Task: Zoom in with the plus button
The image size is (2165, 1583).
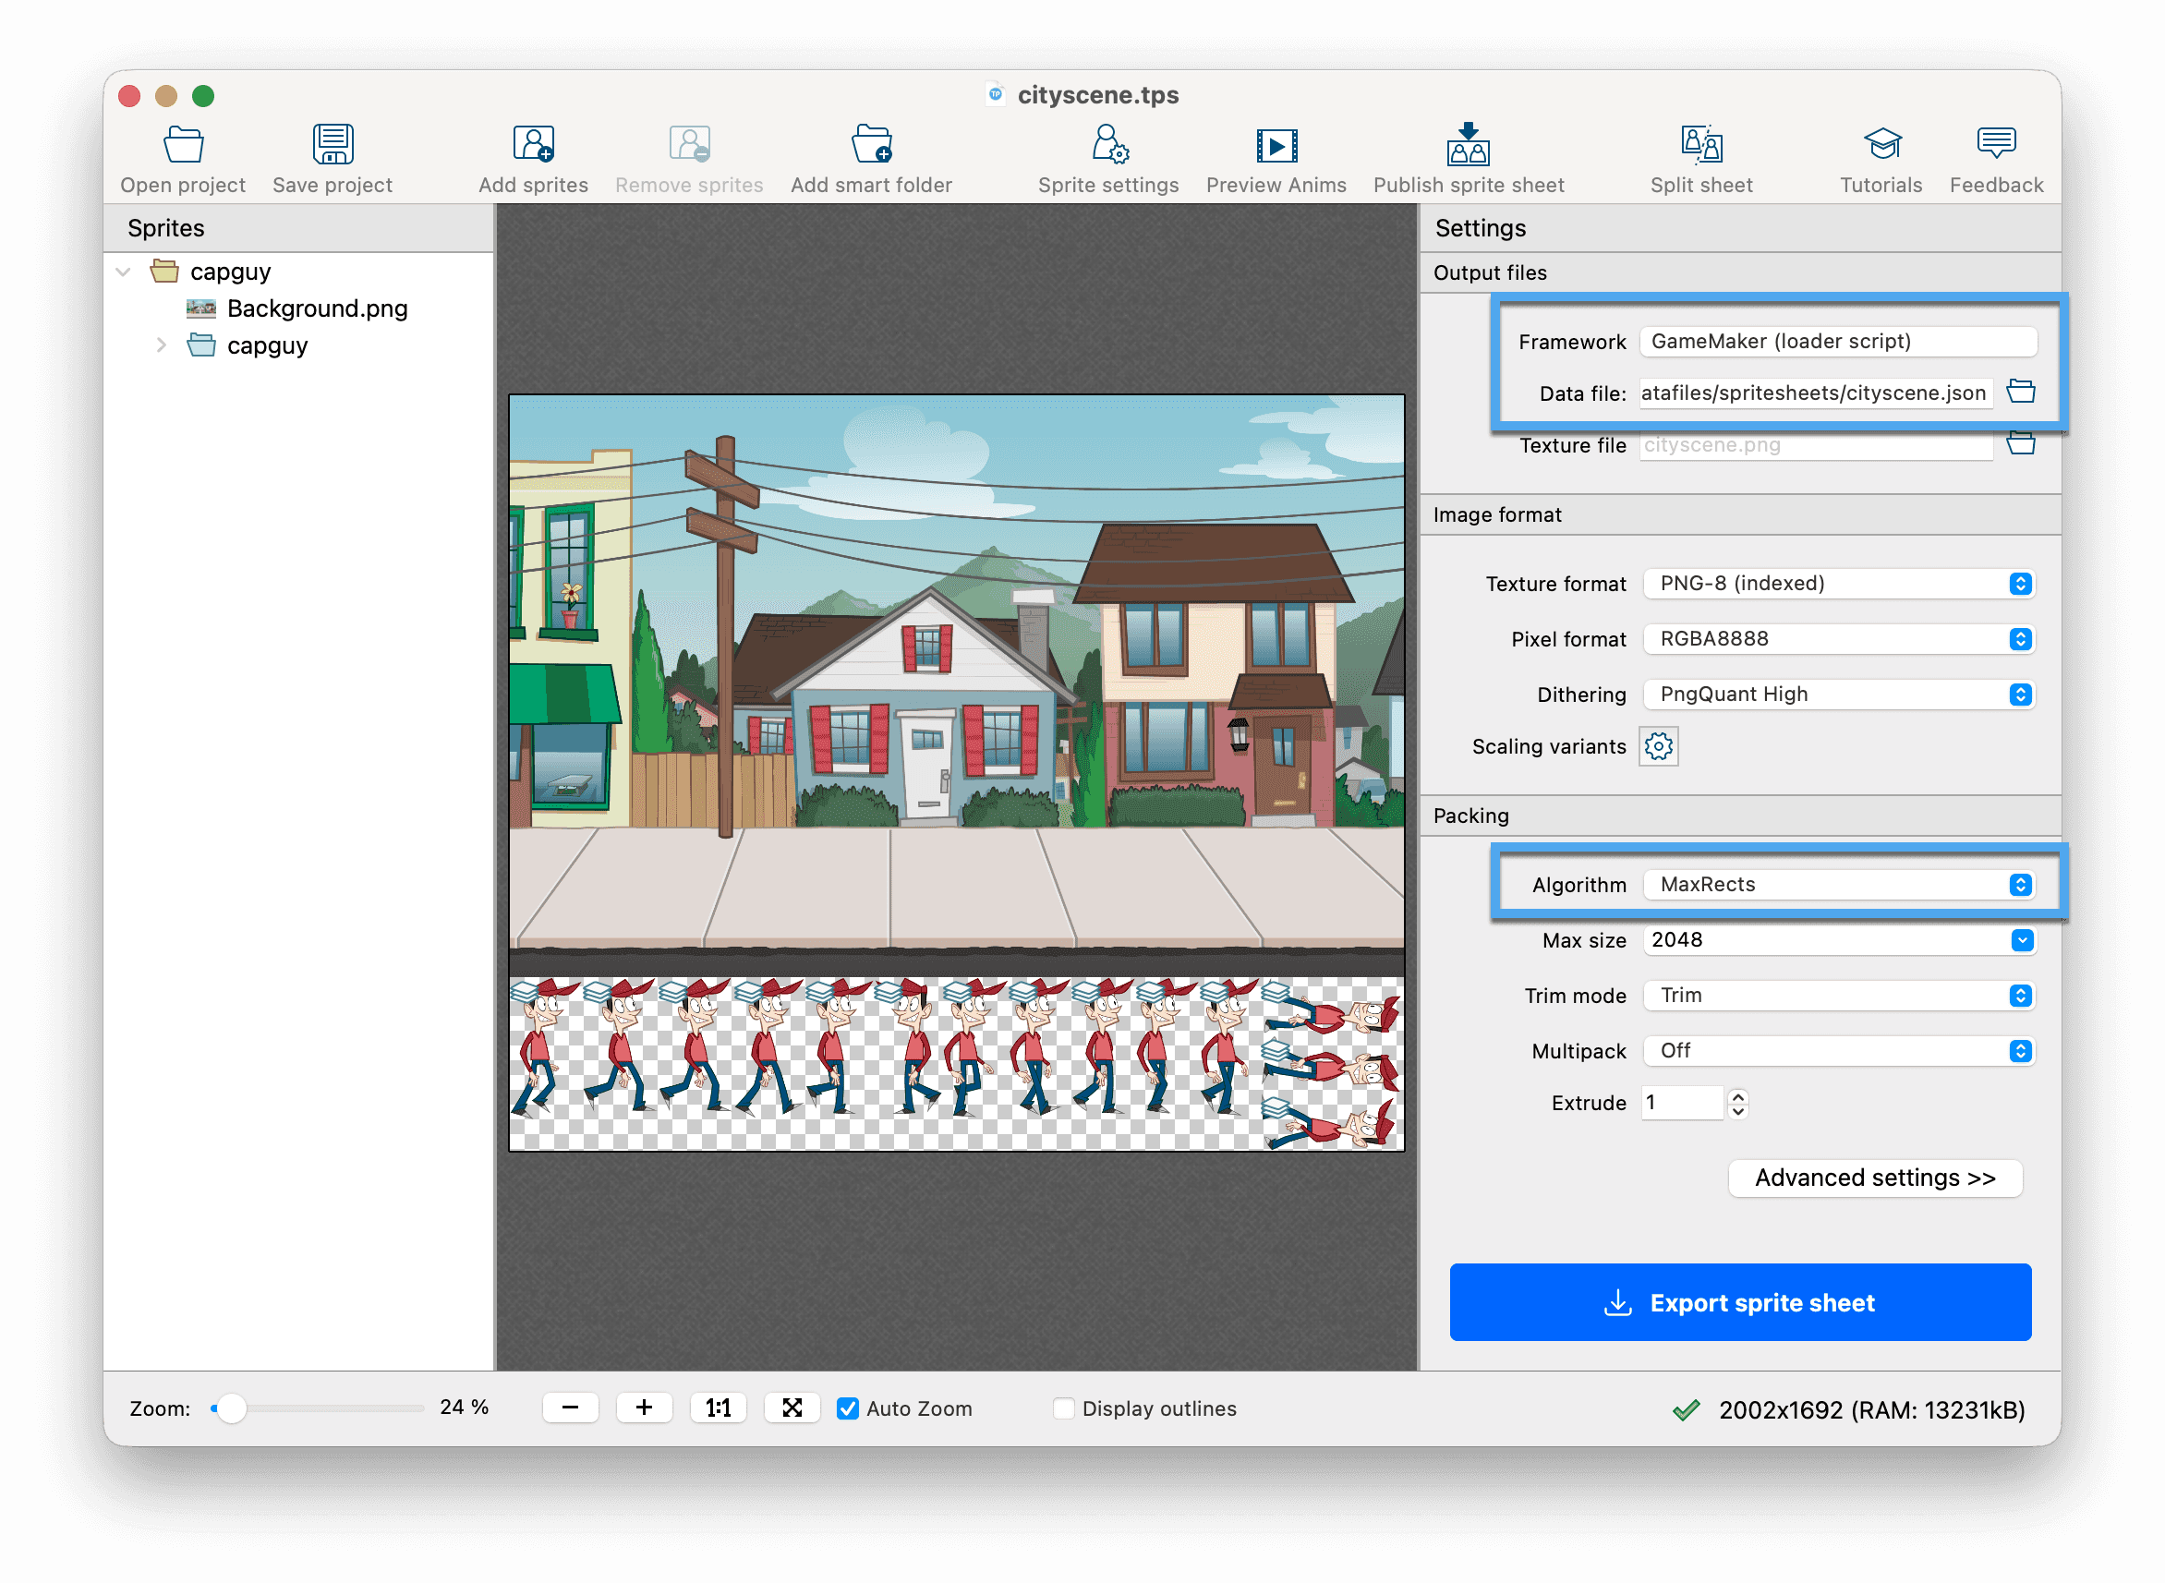Action: pos(643,1407)
